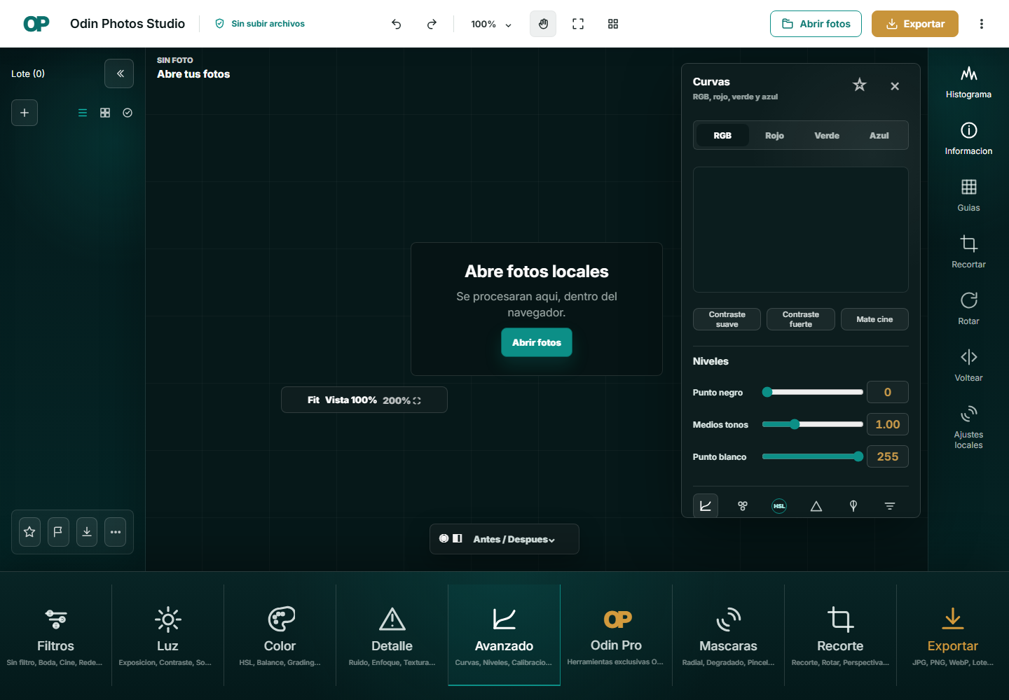Screen dimensions: 1009x700
Task: Toggle Guias grid overlay
Action: pos(968,195)
